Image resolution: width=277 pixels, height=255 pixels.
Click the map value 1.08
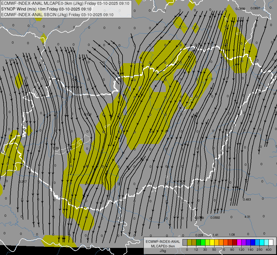[232, 235]
